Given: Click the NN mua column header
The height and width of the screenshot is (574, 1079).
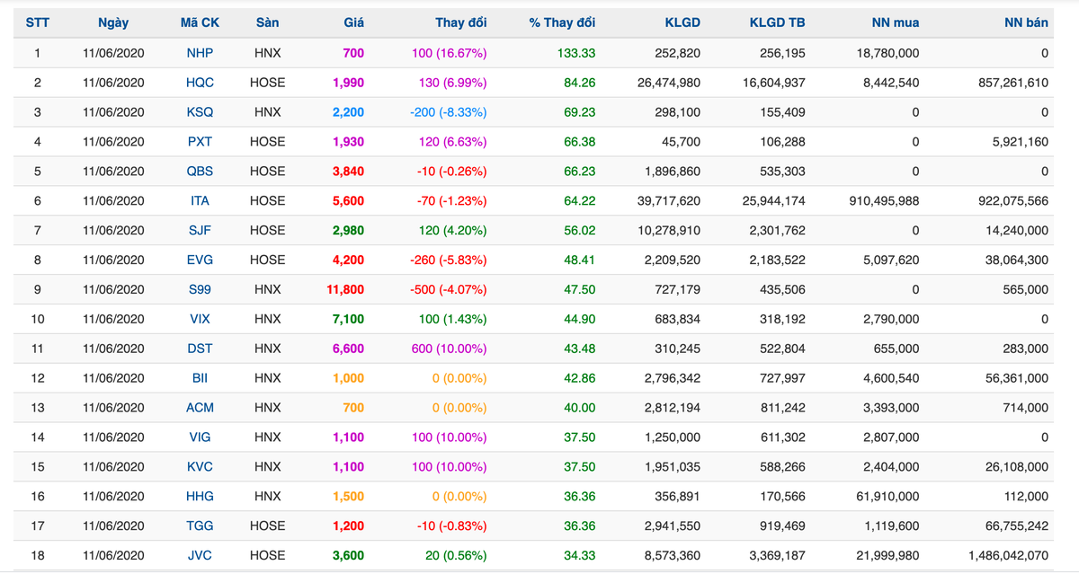Looking at the screenshot, I should coord(895,22).
